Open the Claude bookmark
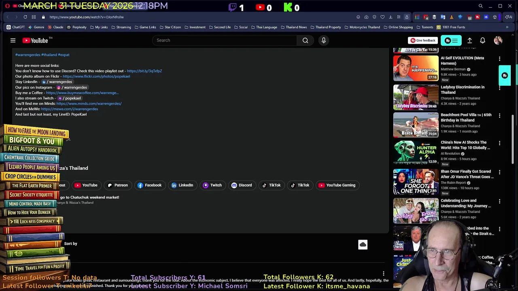 tap(55, 27)
